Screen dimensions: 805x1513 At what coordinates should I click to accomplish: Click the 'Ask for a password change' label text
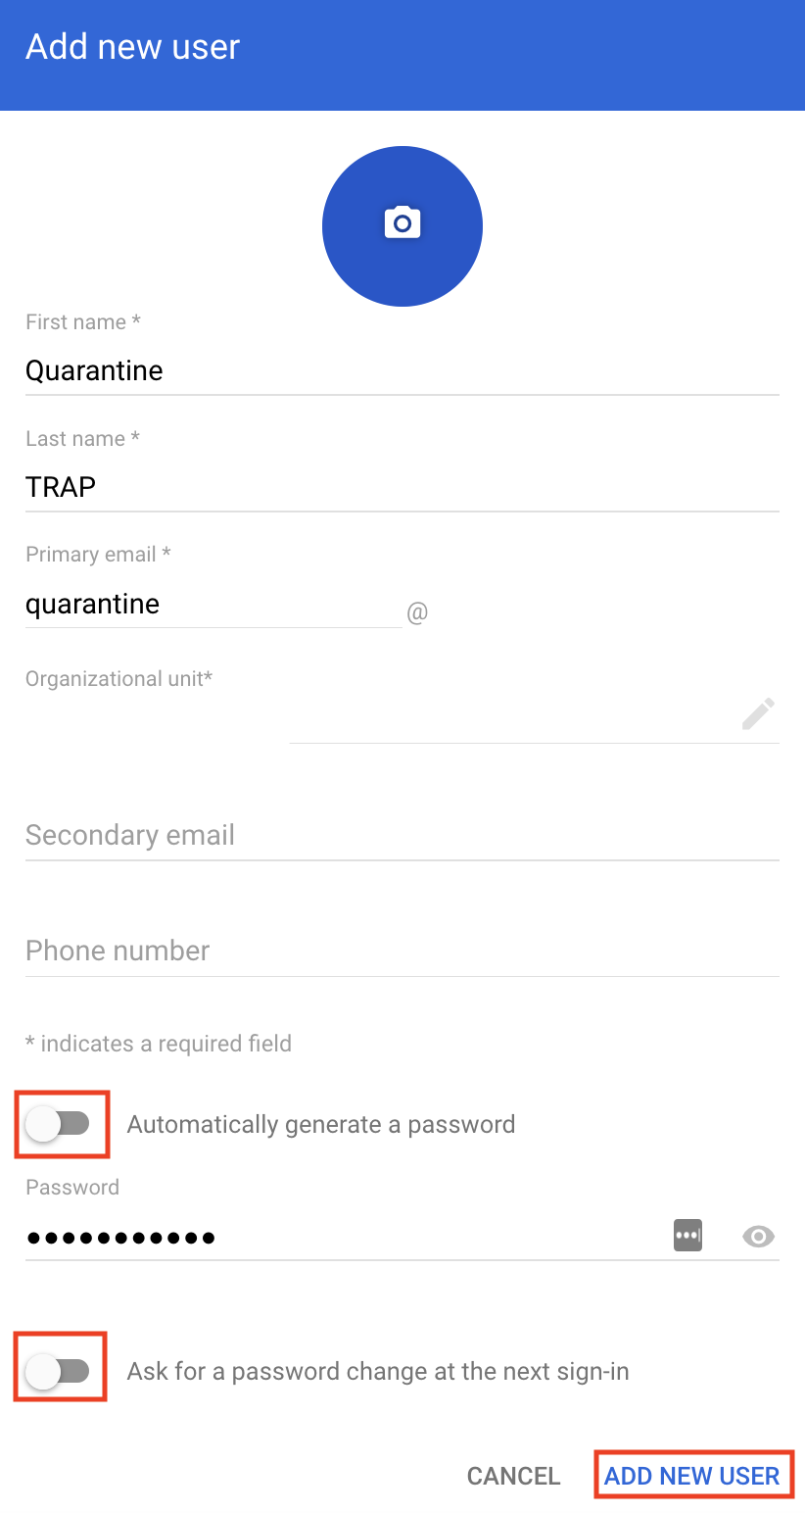tap(378, 1370)
